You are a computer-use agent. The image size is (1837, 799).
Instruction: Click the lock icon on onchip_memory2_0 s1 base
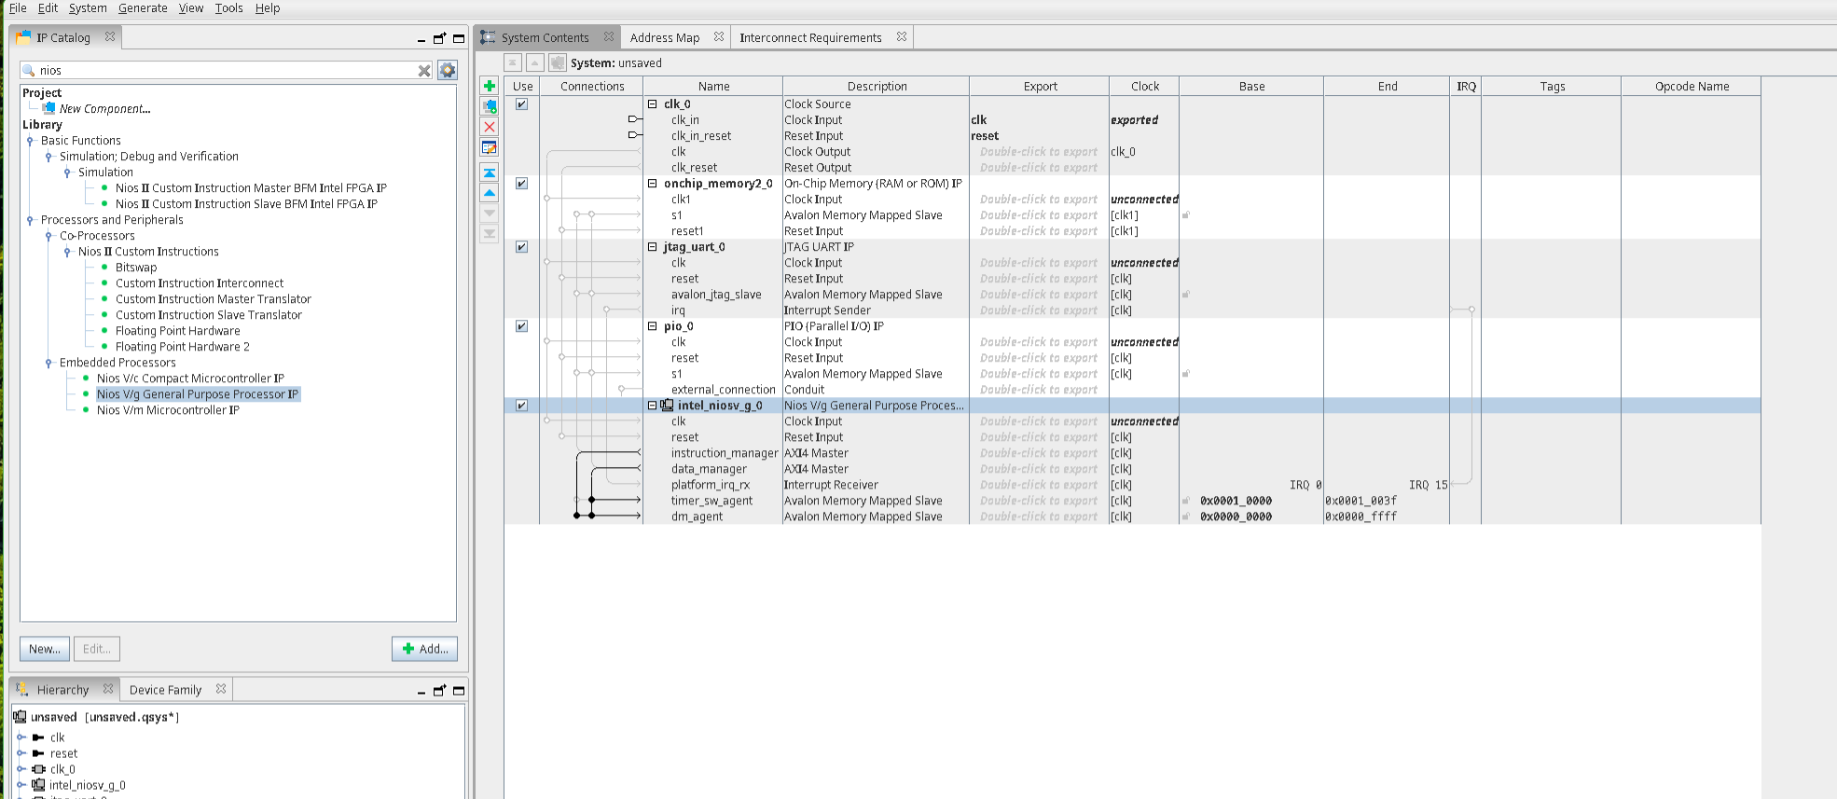tap(1186, 215)
